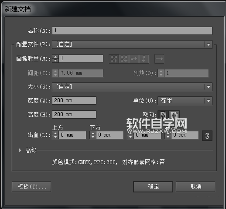This screenshot has height=209, width=226.
Task: Increase 画板数量 with up arrow
Action: (55, 57)
